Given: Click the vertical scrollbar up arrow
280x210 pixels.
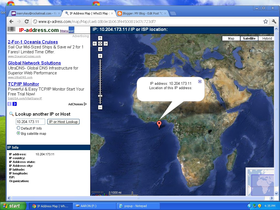Looking at the screenshot, I should [x=276, y=29].
